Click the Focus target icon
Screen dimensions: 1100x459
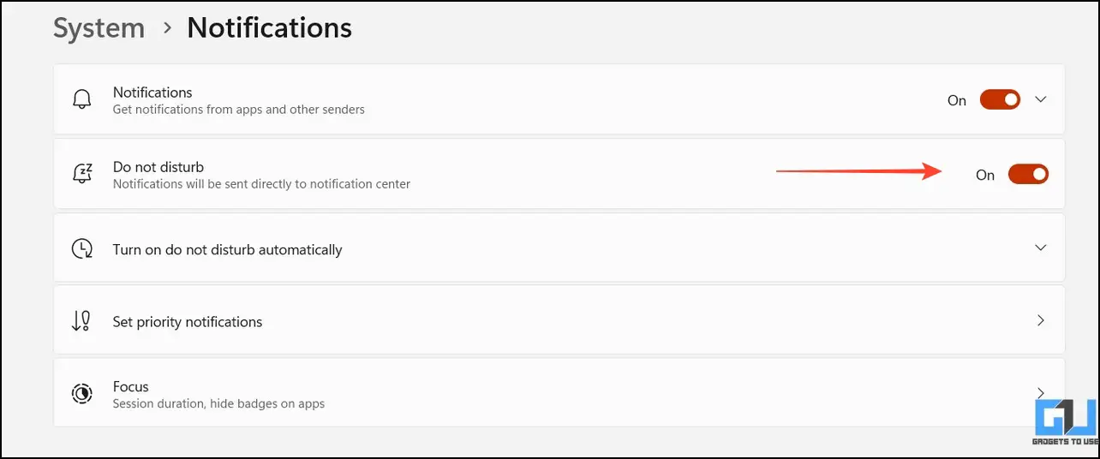(81, 394)
